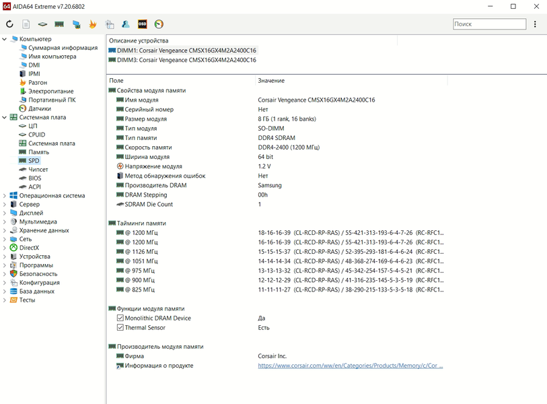The height and width of the screenshot is (404, 547).
Task: Expand the Дисплей tree node
Action: 4,213
